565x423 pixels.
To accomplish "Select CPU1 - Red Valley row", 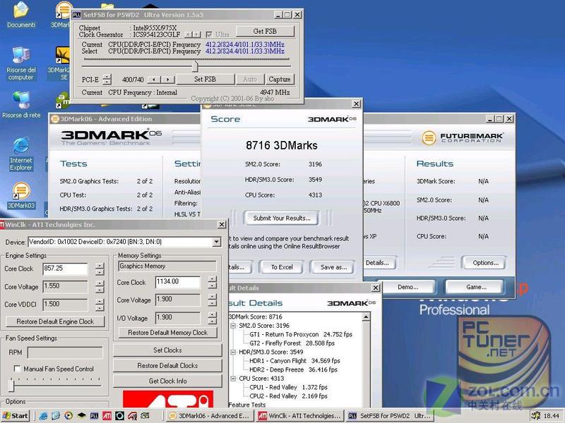I will [288, 387].
